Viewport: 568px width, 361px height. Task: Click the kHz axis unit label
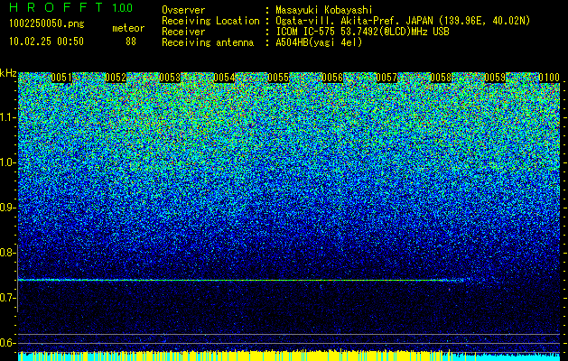pyautogui.click(x=8, y=73)
